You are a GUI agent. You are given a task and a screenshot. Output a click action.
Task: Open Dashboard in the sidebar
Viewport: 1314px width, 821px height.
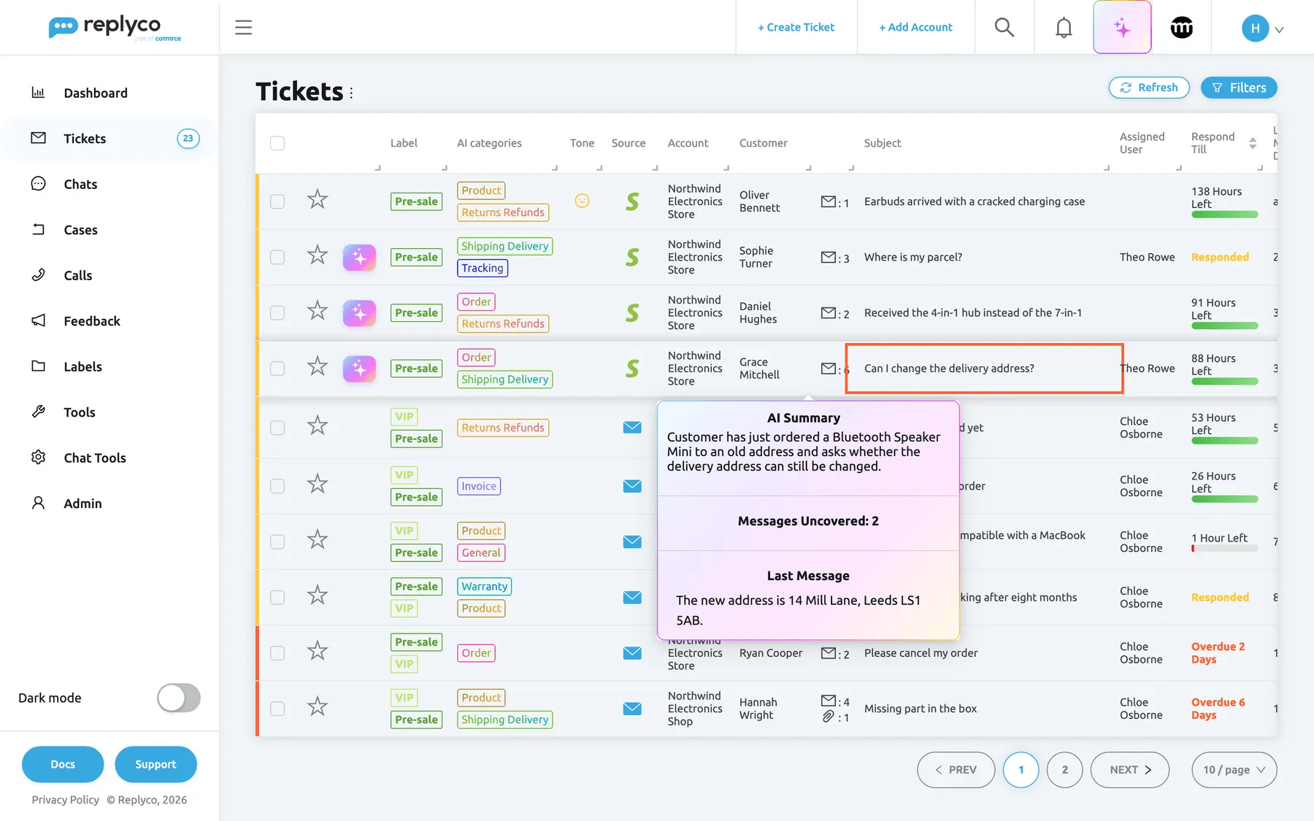tap(96, 93)
